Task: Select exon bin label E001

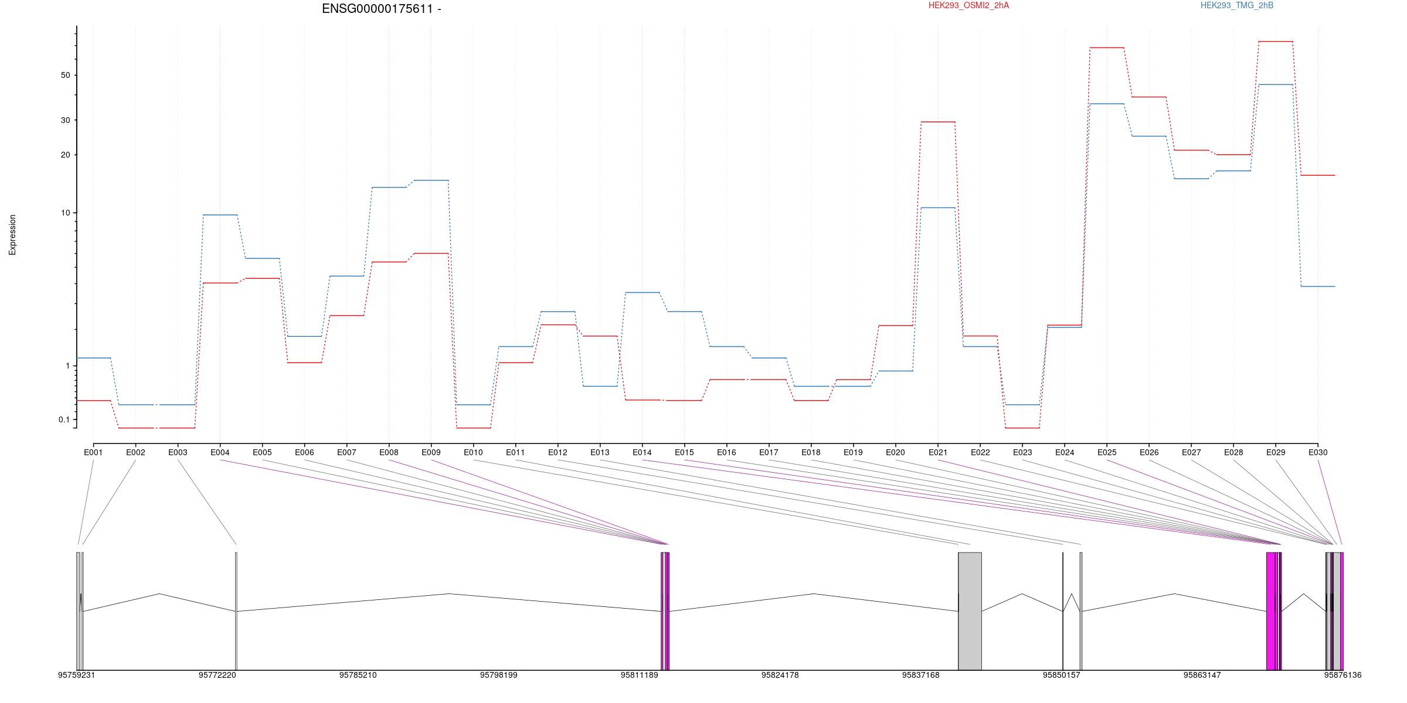Action: click(x=93, y=452)
